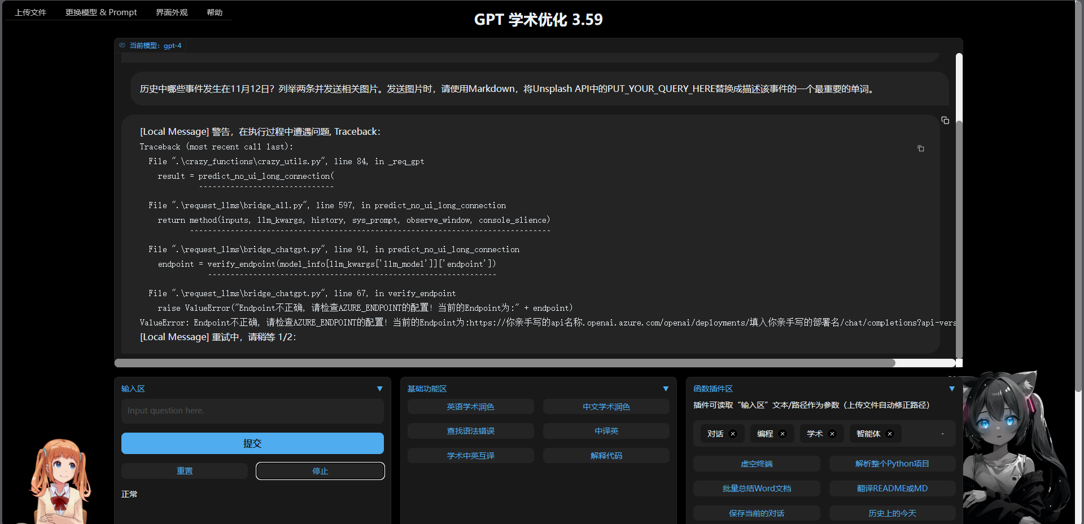
Task: Collapse the 函数插件区 panel
Action: click(x=952, y=389)
